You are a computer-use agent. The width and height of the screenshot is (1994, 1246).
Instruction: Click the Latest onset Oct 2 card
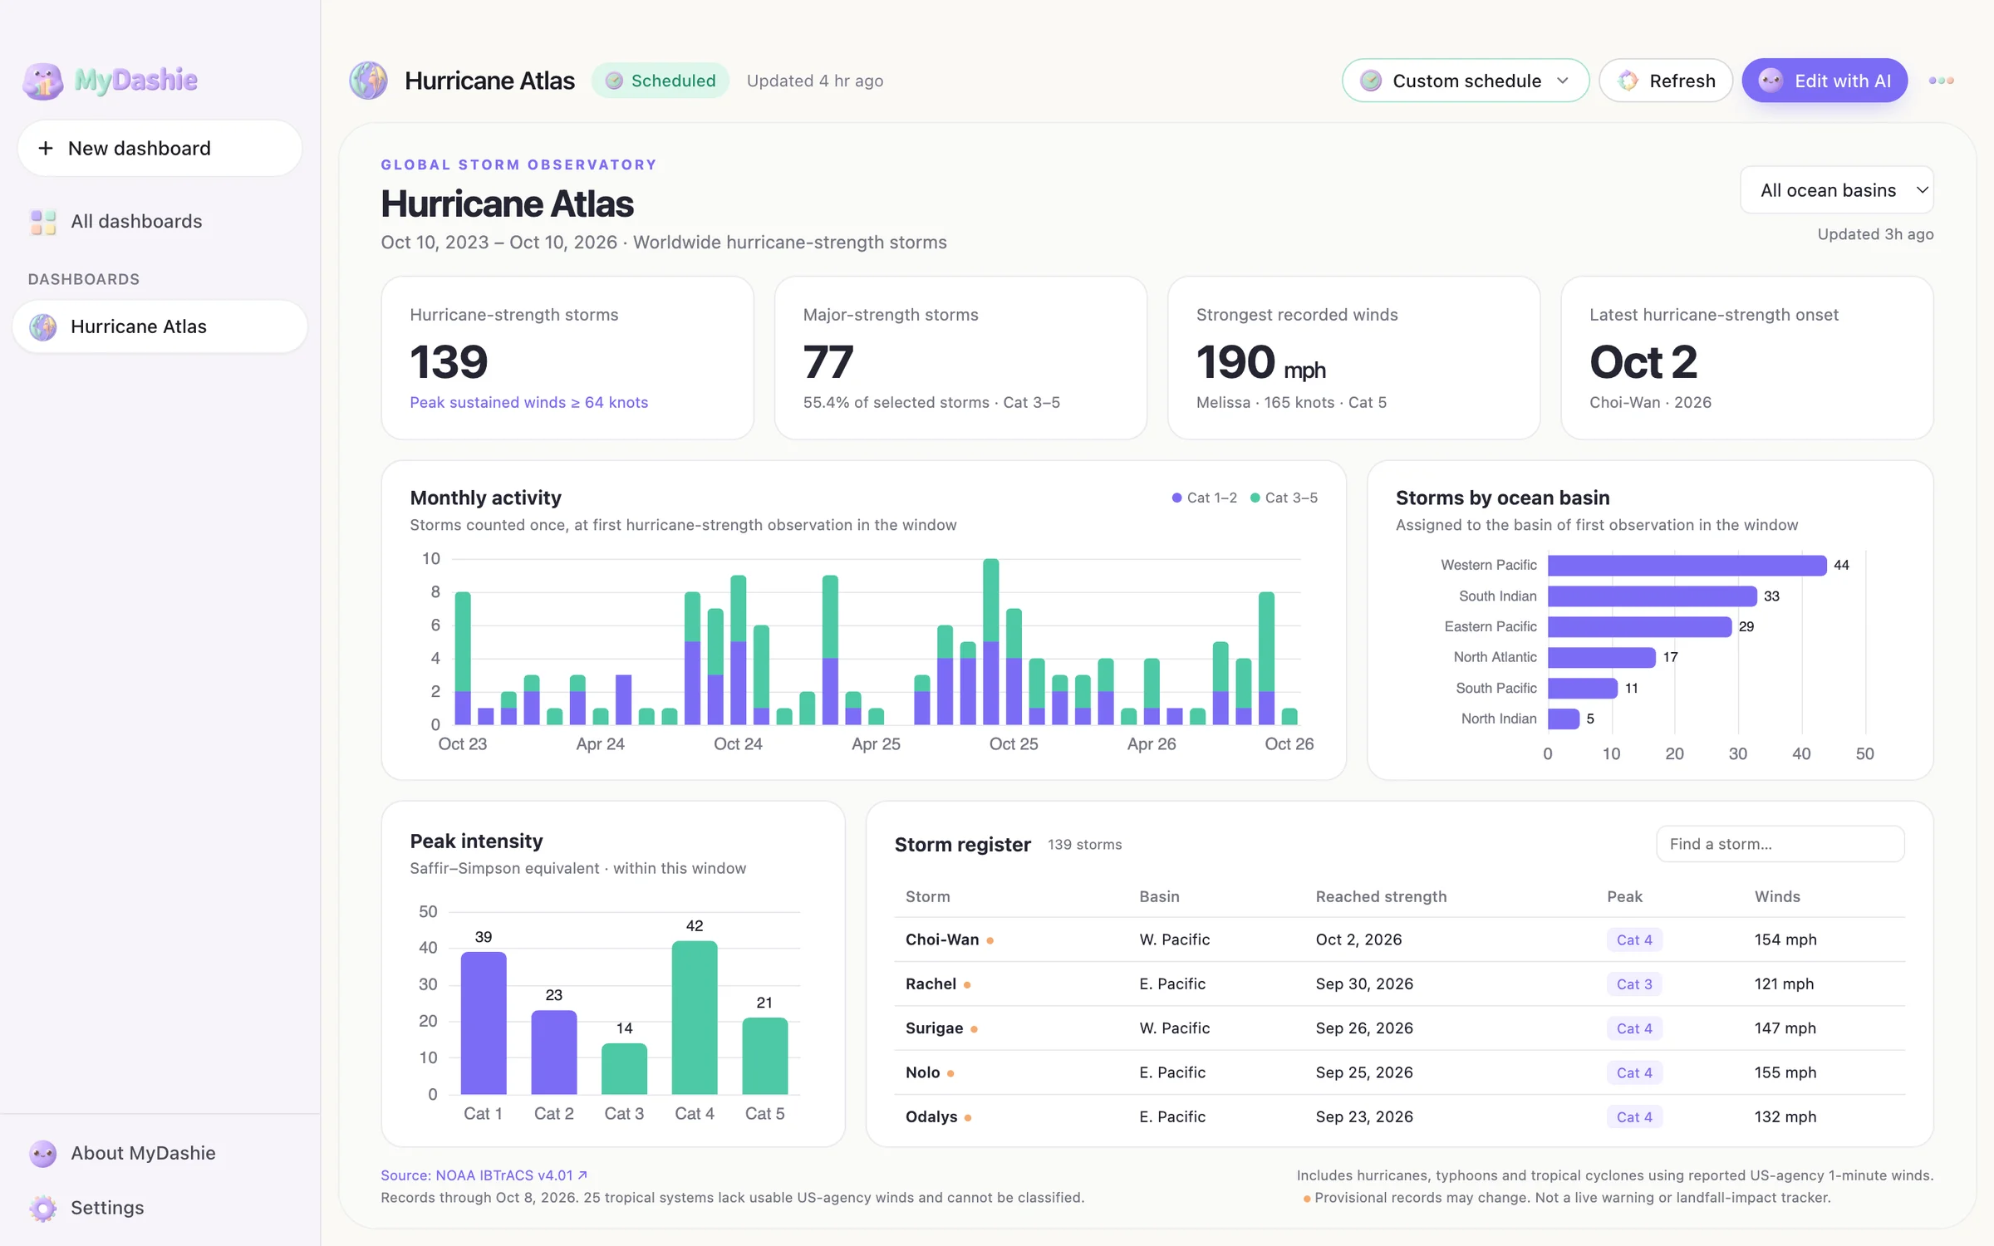click(1746, 358)
